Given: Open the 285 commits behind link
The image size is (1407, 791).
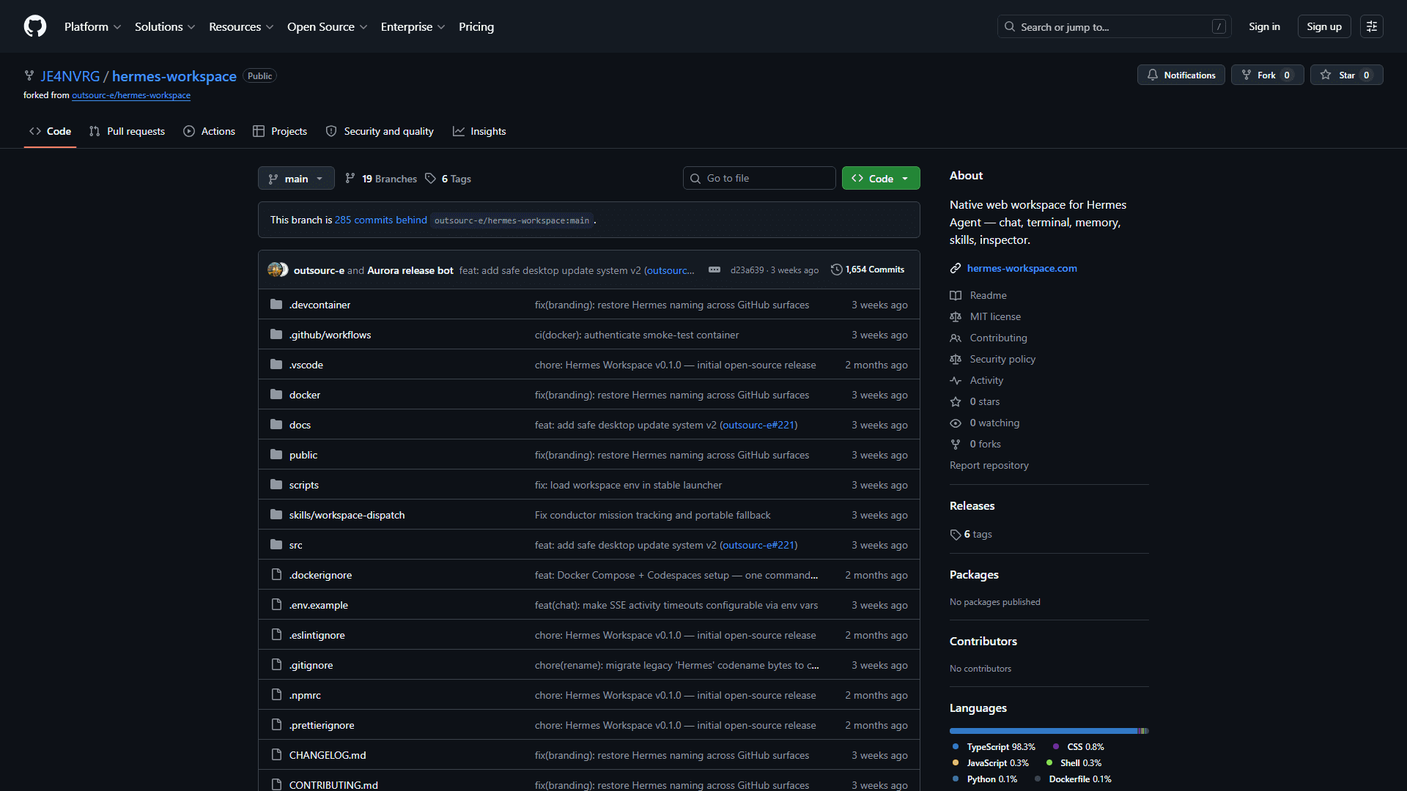Looking at the screenshot, I should click(381, 220).
